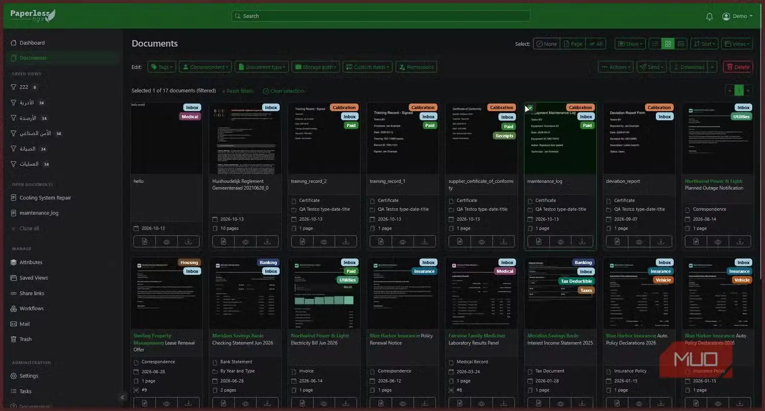Open the Correspondent edit dropdown
This screenshot has width=765, height=411.
tap(206, 67)
